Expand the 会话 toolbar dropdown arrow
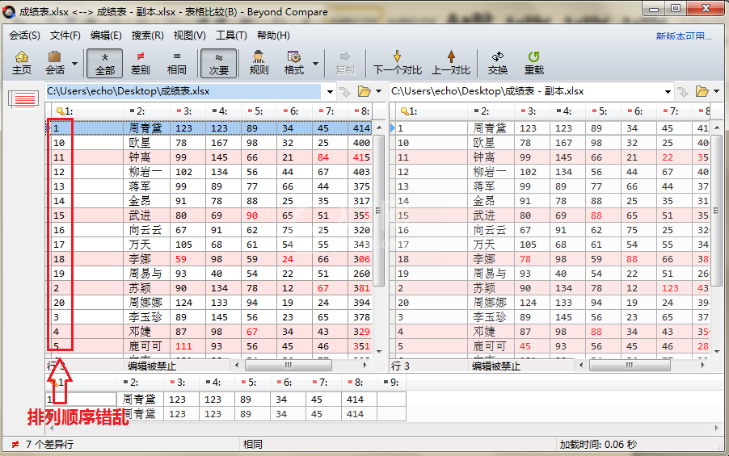Viewport: 729px width, 456px height. (74, 63)
